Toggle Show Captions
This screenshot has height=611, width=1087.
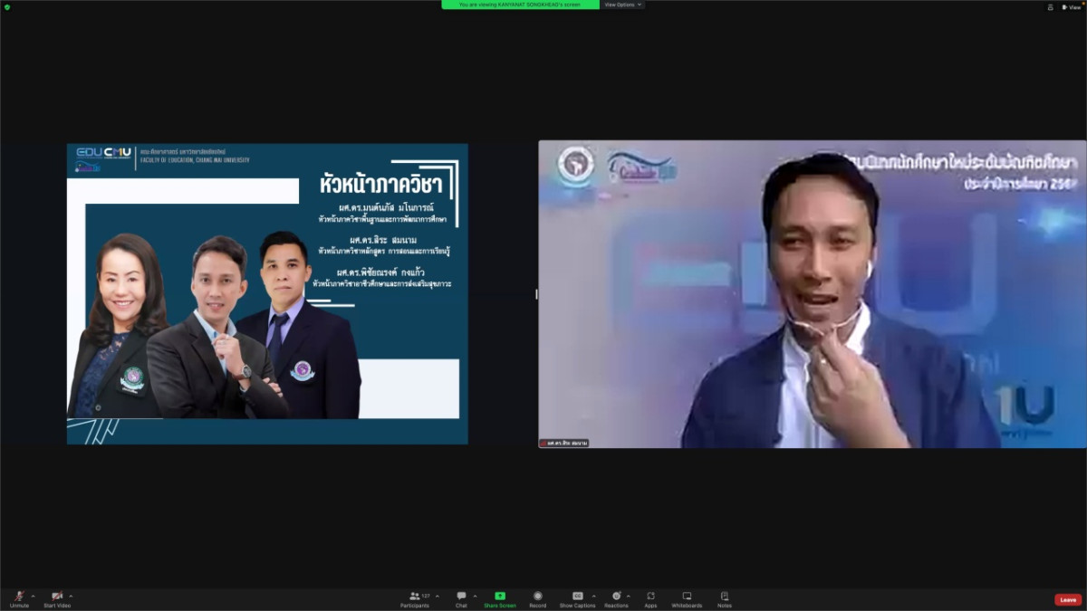(577, 597)
